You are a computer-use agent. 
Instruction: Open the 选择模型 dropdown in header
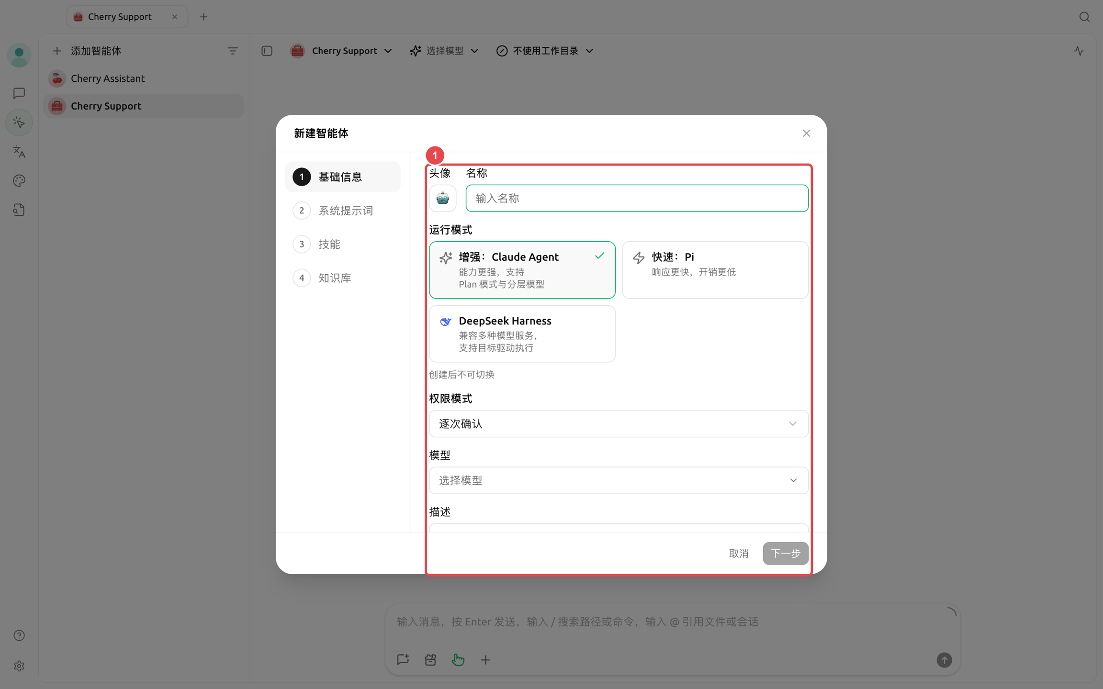click(444, 51)
